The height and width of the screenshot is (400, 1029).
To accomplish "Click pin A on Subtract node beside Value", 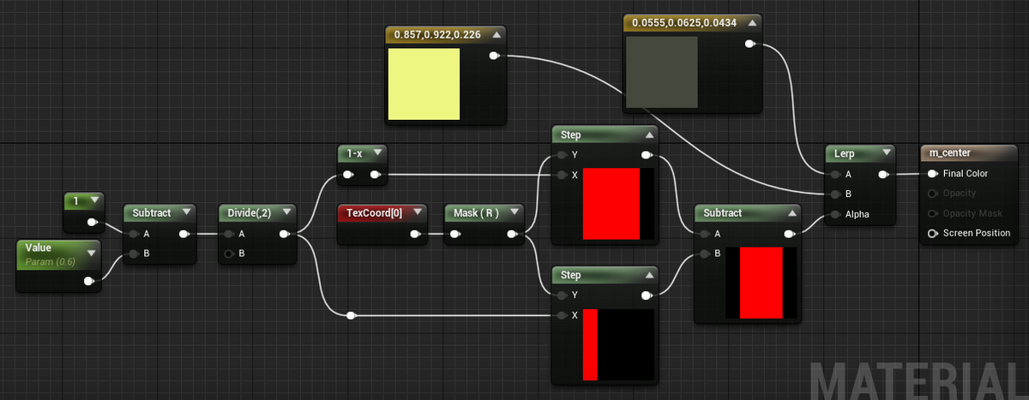I will 133,233.
